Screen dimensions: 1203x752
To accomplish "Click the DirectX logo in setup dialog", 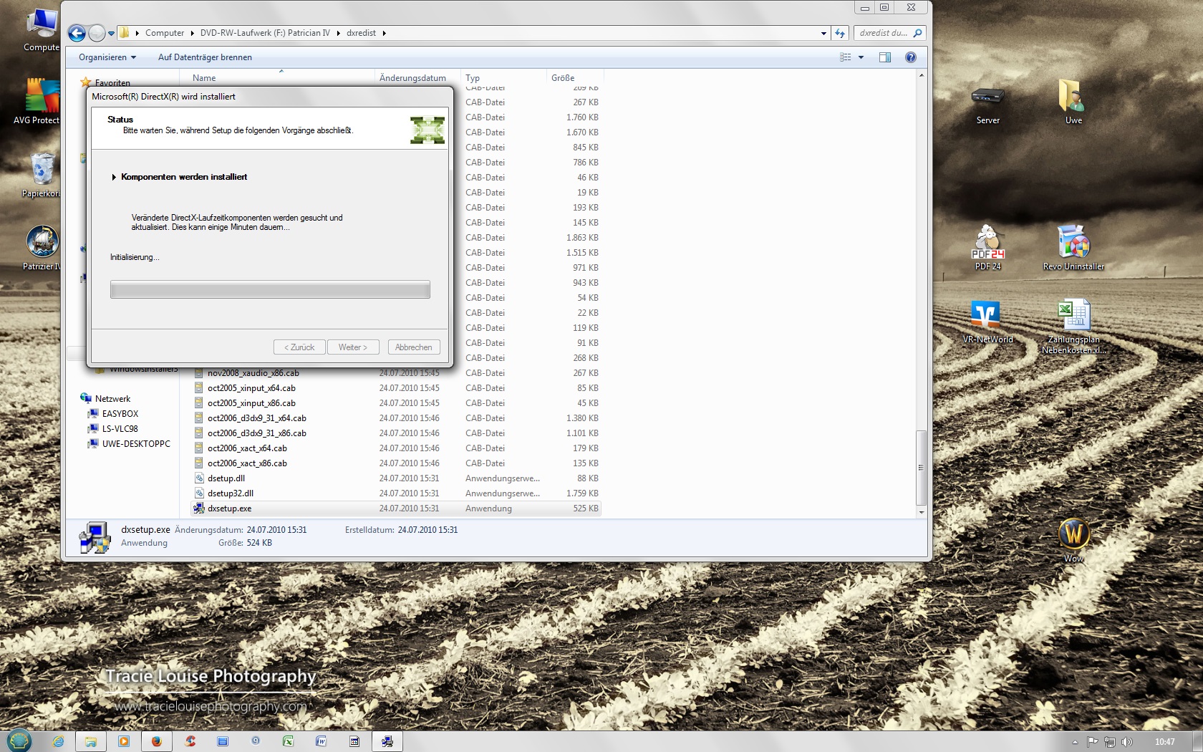I will click(x=427, y=130).
